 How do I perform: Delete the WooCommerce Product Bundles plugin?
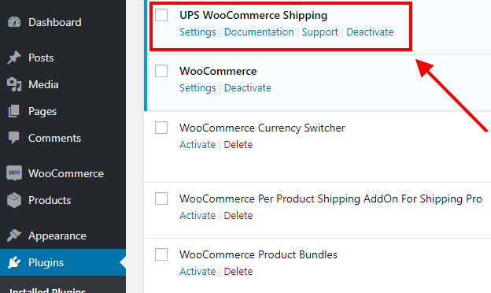(x=238, y=271)
